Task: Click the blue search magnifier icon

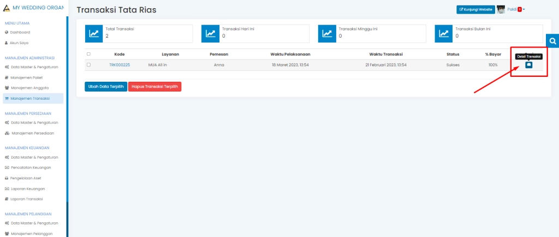Action: tap(552, 41)
